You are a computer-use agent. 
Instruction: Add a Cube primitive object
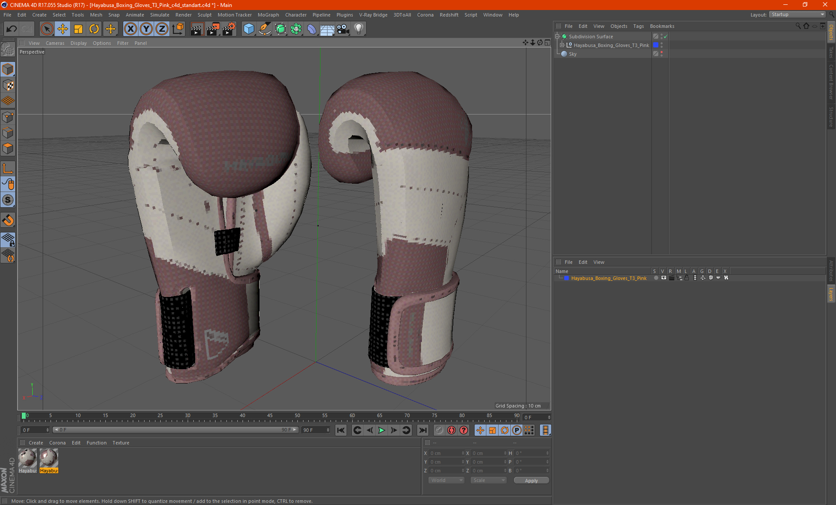[249, 29]
